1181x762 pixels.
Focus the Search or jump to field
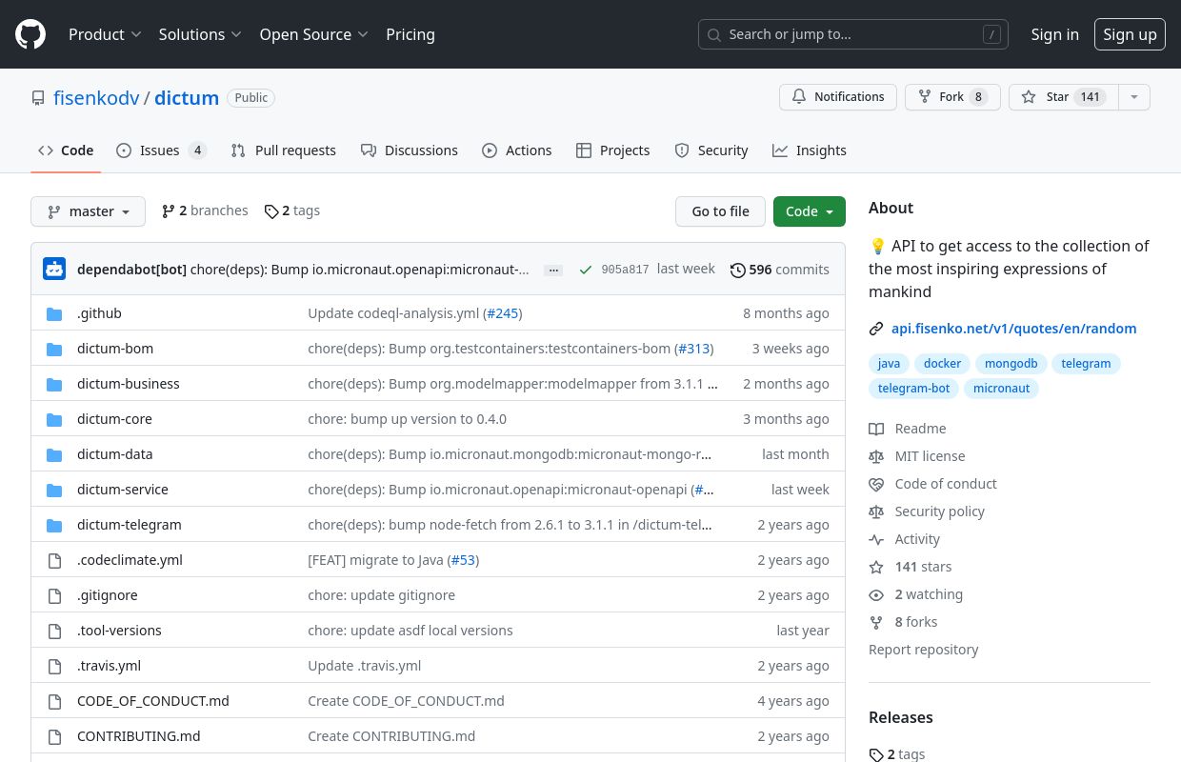853,34
